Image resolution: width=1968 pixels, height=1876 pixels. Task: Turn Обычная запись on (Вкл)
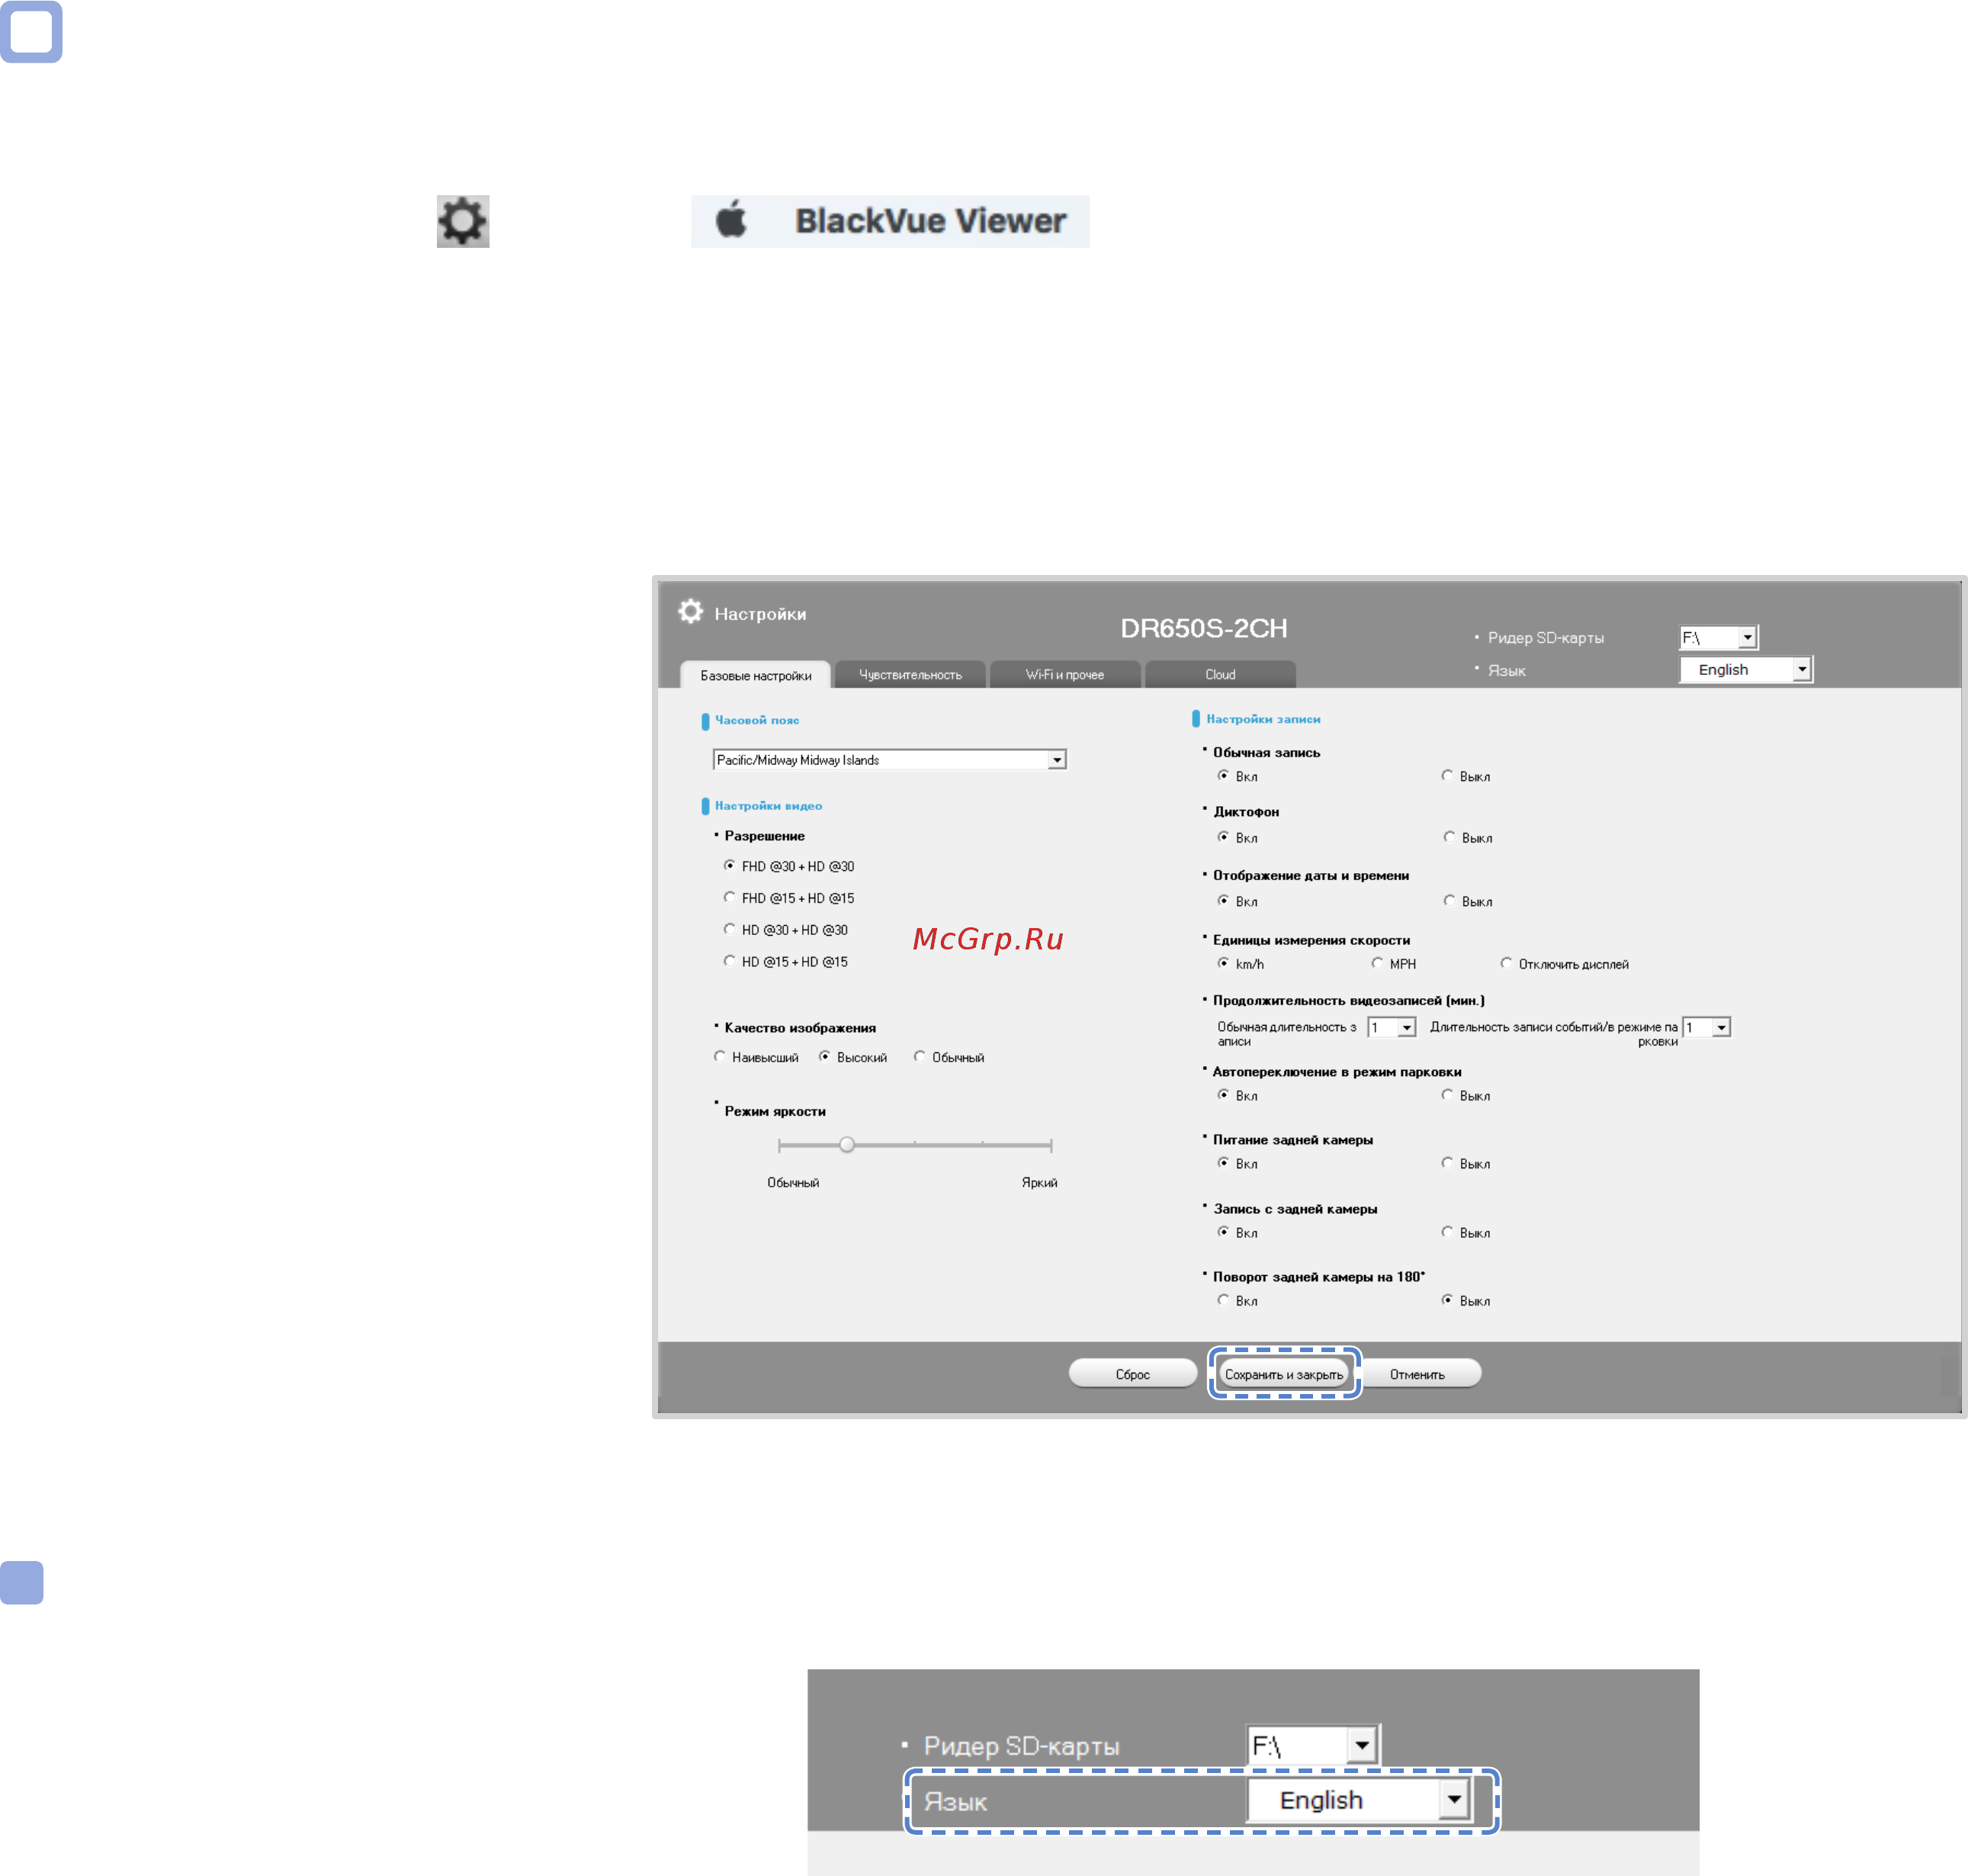click(x=1224, y=776)
